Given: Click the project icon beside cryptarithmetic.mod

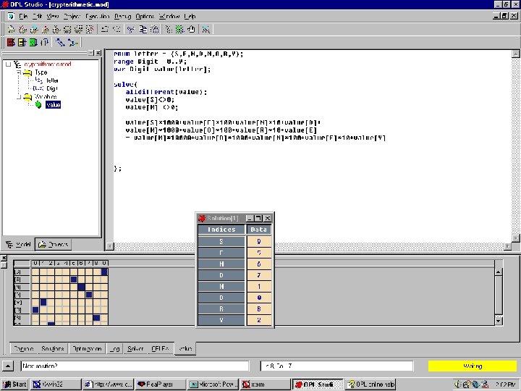Looking at the screenshot, I should pyautogui.click(x=17, y=64).
